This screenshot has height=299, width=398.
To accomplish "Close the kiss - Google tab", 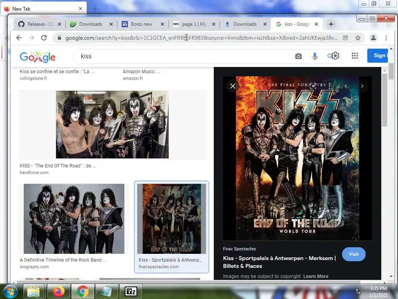I will (x=316, y=24).
